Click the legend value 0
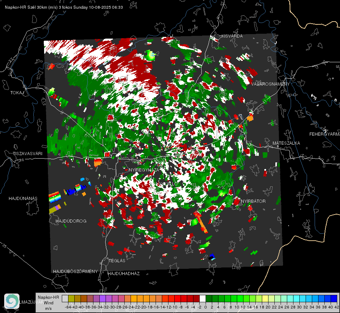 pos(206,307)
